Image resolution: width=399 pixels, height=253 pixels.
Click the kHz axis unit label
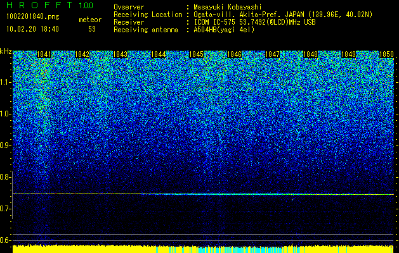point(6,52)
